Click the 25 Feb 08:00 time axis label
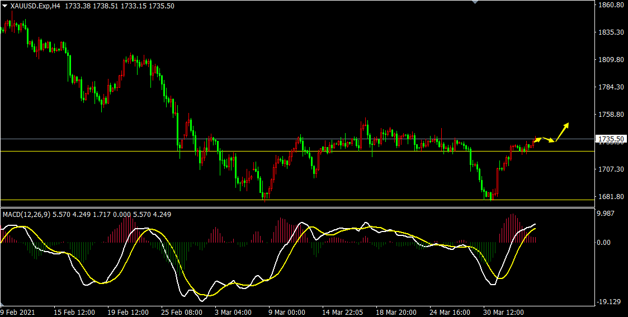 tap(182, 312)
